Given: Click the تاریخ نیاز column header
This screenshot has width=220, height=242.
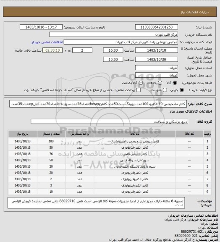Looking at the screenshot, I should 23,134.
